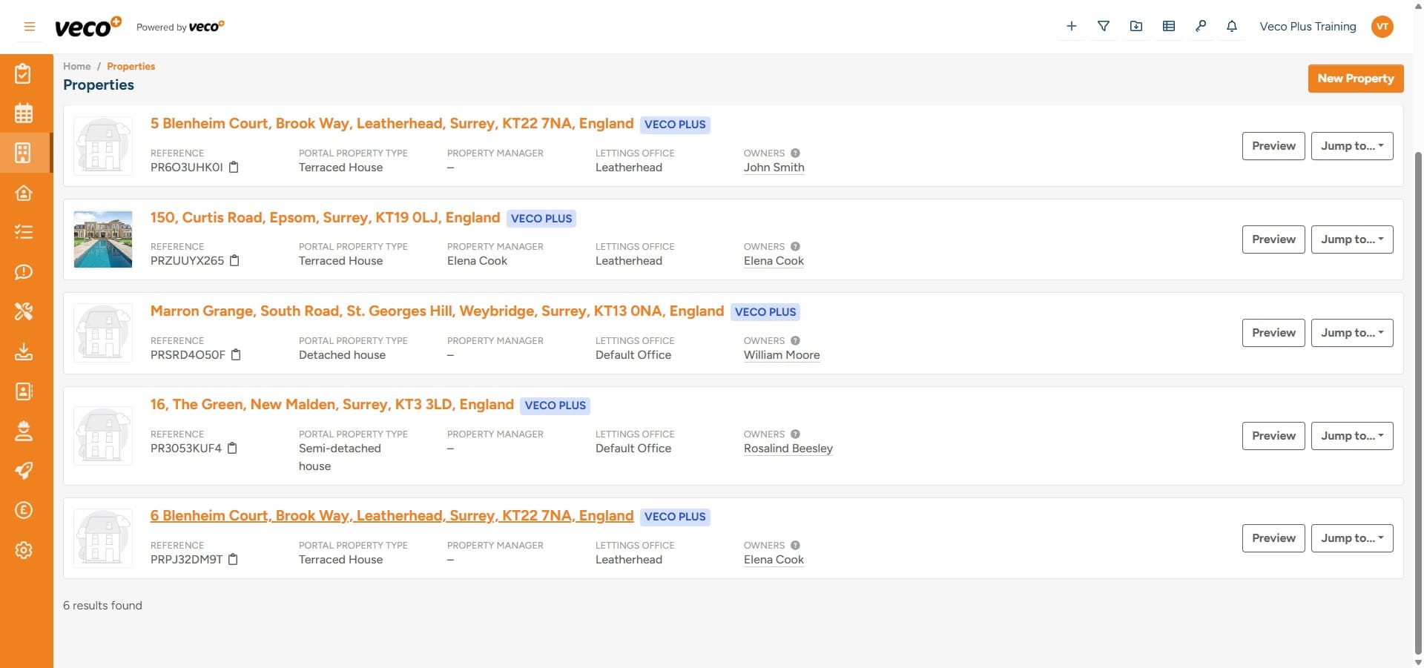This screenshot has height=668, width=1424.
Task: Open the filter funnel icon
Action: click(1104, 27)
